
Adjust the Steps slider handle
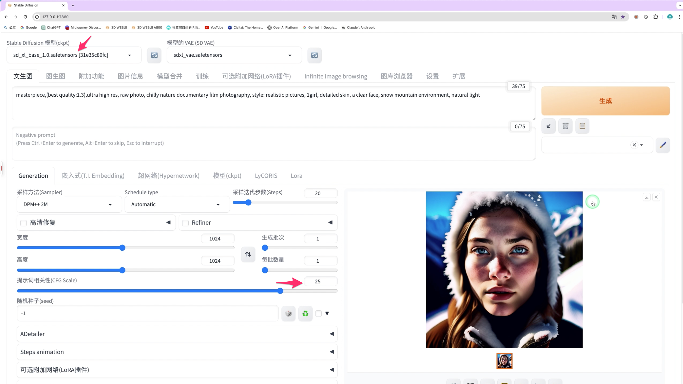(248, 203)
